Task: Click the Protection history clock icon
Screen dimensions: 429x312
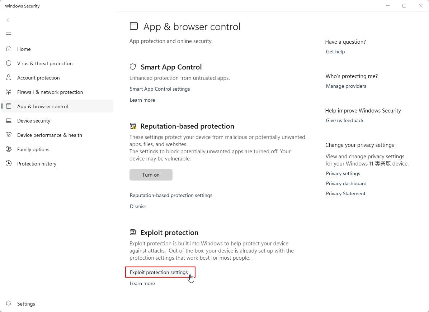Action: coord(9,164)
